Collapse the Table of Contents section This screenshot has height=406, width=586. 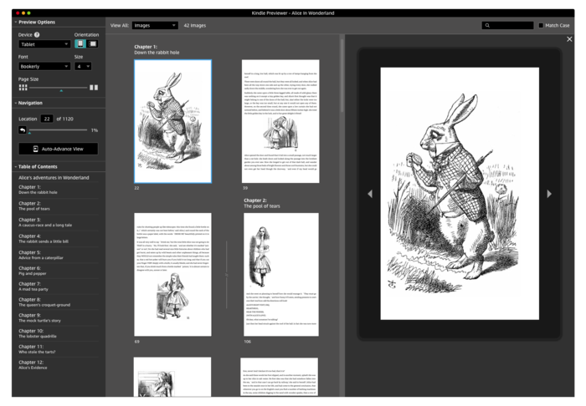pos(16,166)
